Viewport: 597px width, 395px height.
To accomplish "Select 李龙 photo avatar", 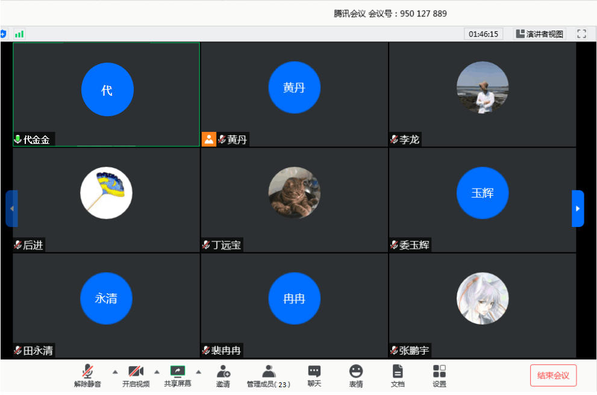I will point(483,87).
